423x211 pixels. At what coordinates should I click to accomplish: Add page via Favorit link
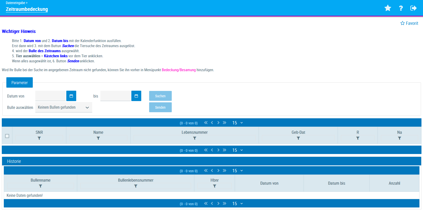[x=409, y=23]
